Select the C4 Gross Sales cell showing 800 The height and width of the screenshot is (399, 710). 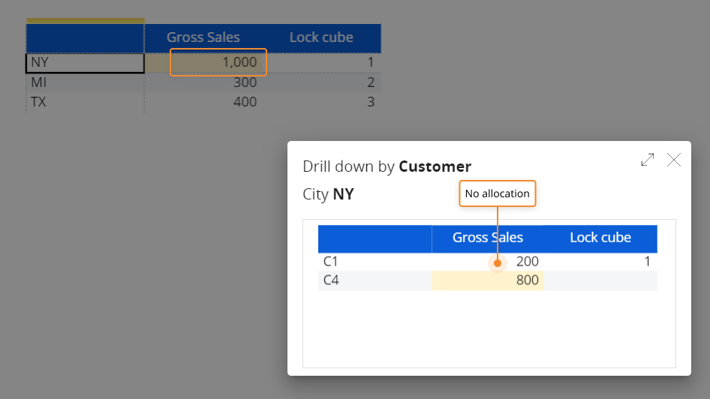coord(488,280)
